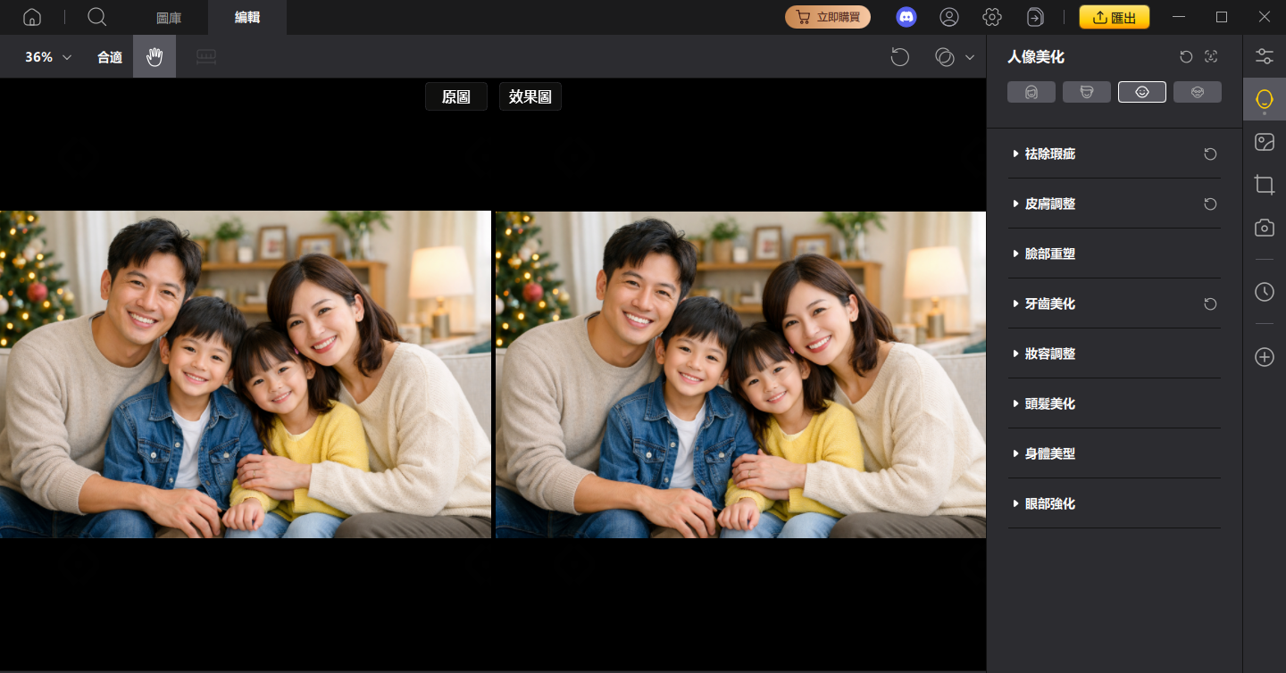Click the face re-detection icon in 人像美化 panel
The height and width of the screenshot is (673, 1286).
(1210, 56)
